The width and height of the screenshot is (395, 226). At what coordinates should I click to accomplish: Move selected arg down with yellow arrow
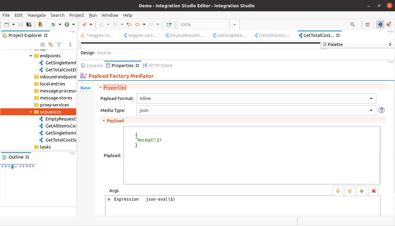[338, 191]
